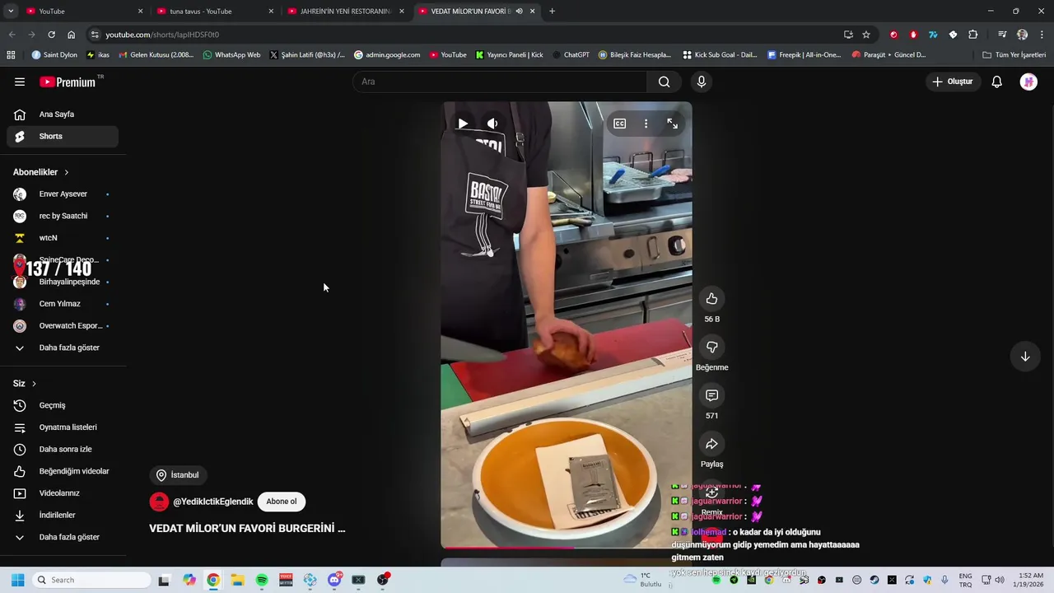Viewport: 1054px width, 593px height.
Task: Click the taskbar Search box
Action: pyautogui.click(x=91, y=580)
